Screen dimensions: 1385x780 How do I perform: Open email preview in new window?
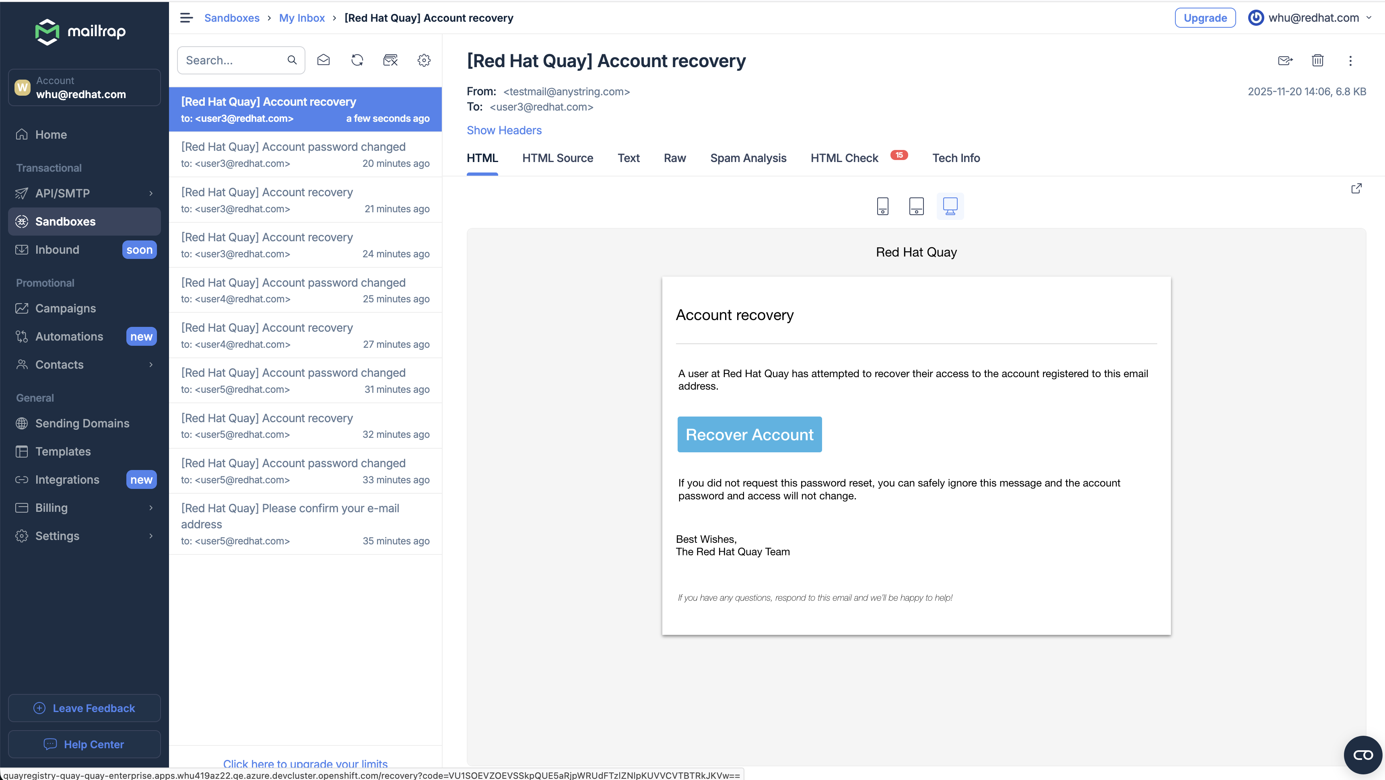coord(1356,189)
